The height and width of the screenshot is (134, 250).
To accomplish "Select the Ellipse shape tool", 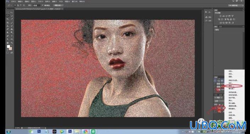I will (x=12, y=39).
